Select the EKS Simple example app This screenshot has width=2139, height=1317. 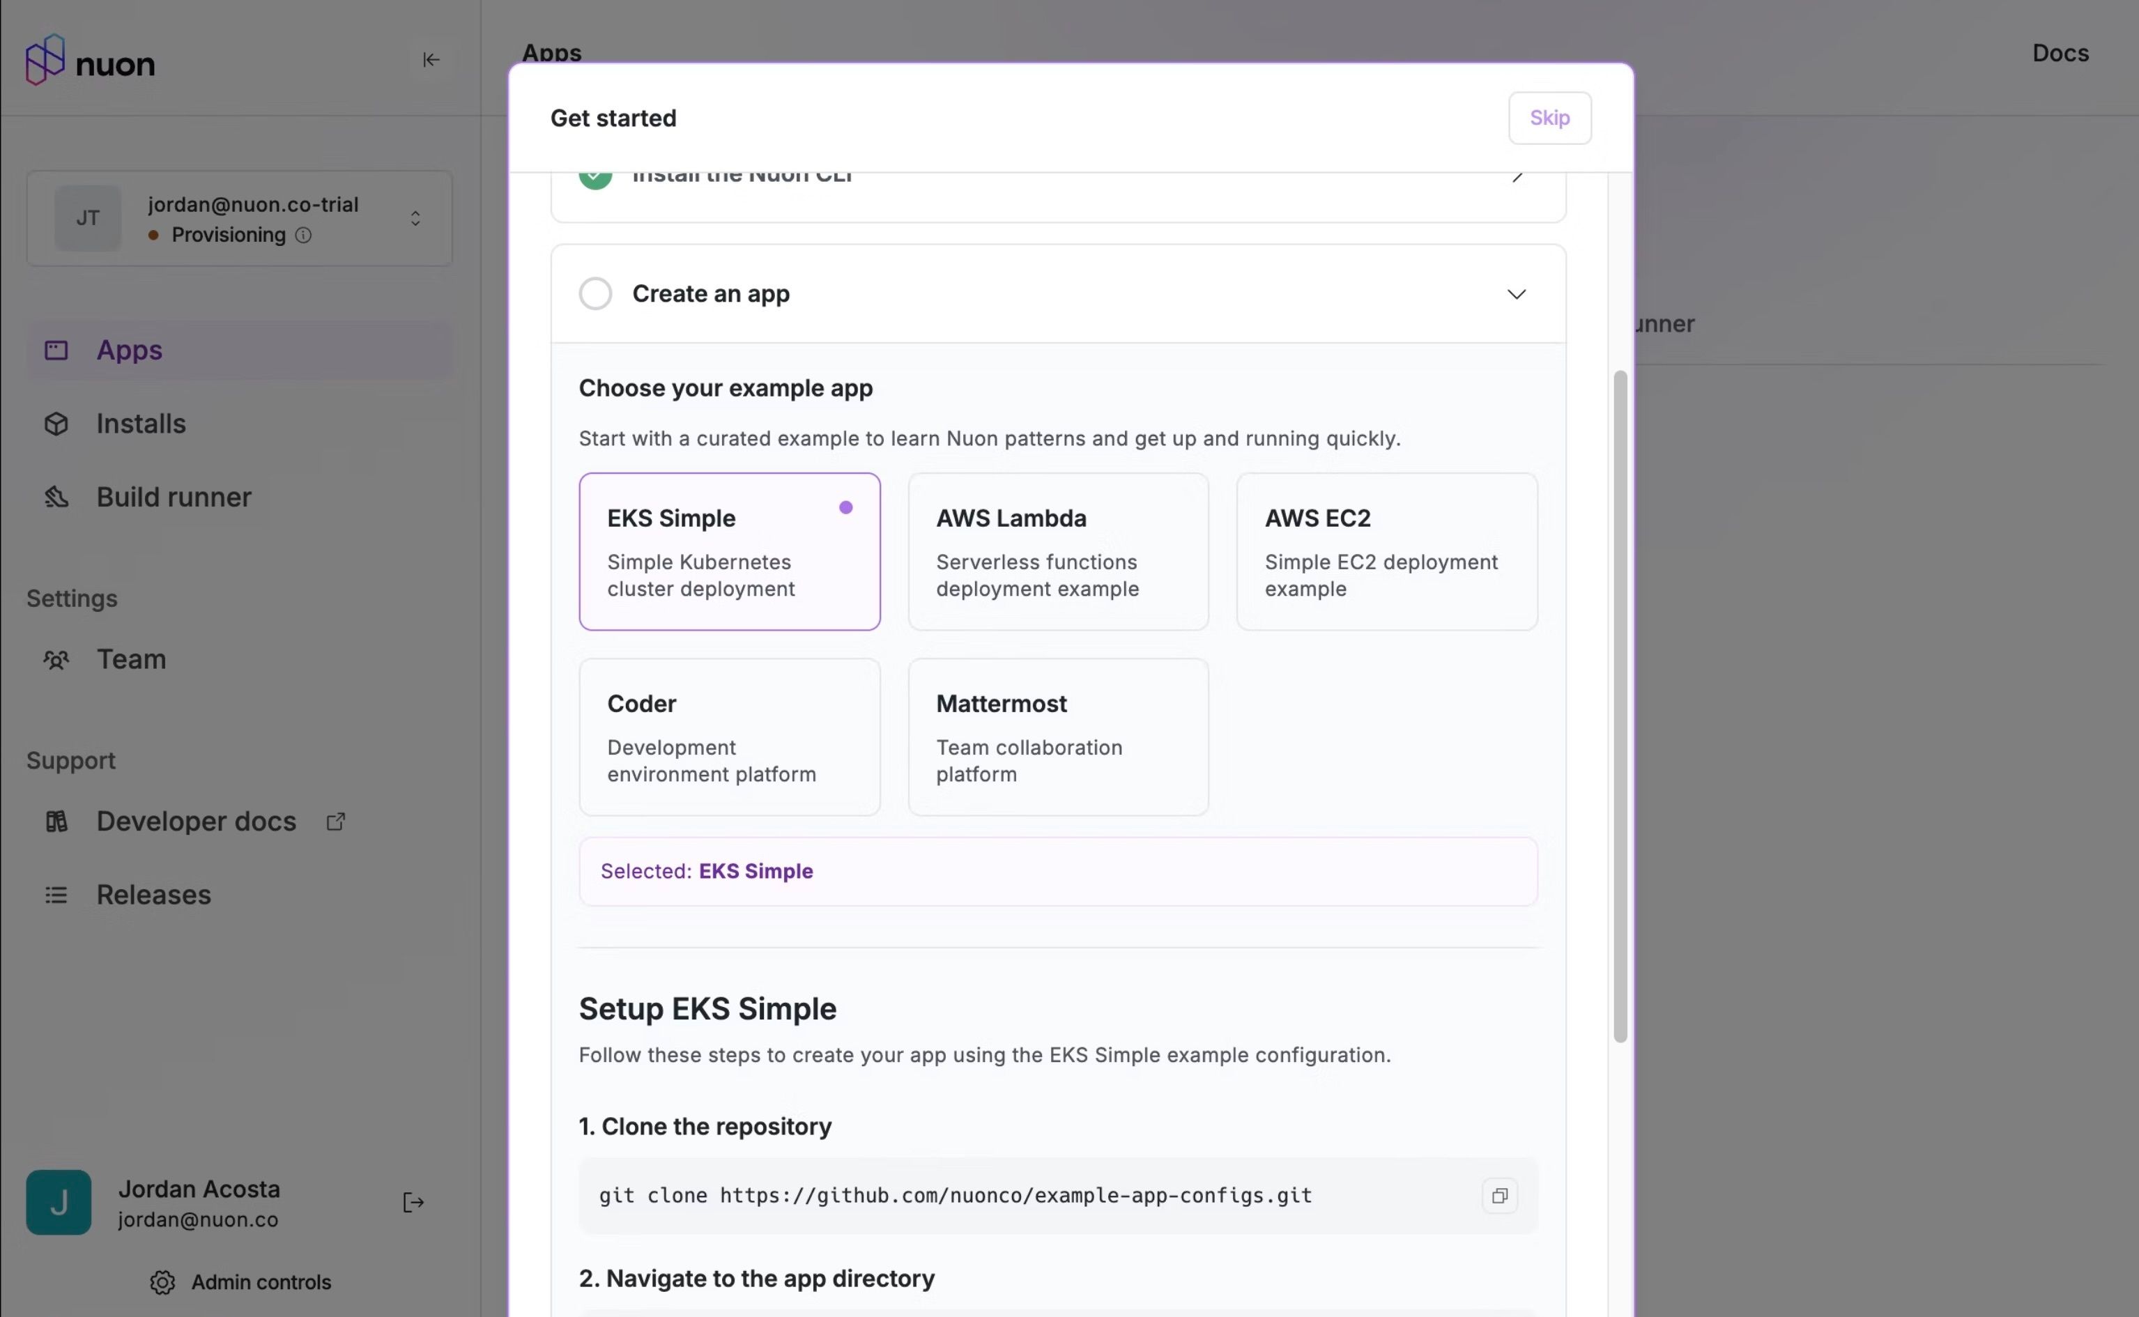[729, 551]
